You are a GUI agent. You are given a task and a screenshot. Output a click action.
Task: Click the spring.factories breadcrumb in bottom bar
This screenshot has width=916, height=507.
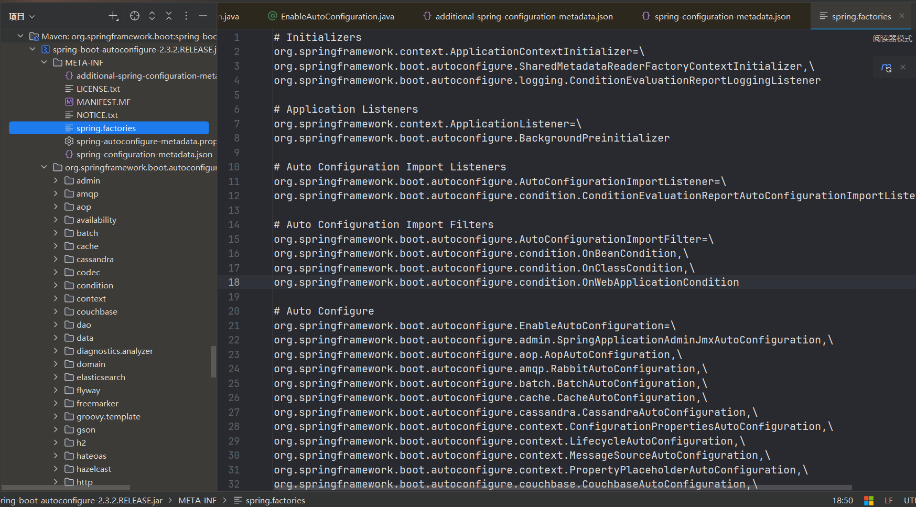[x=269, y=500]
